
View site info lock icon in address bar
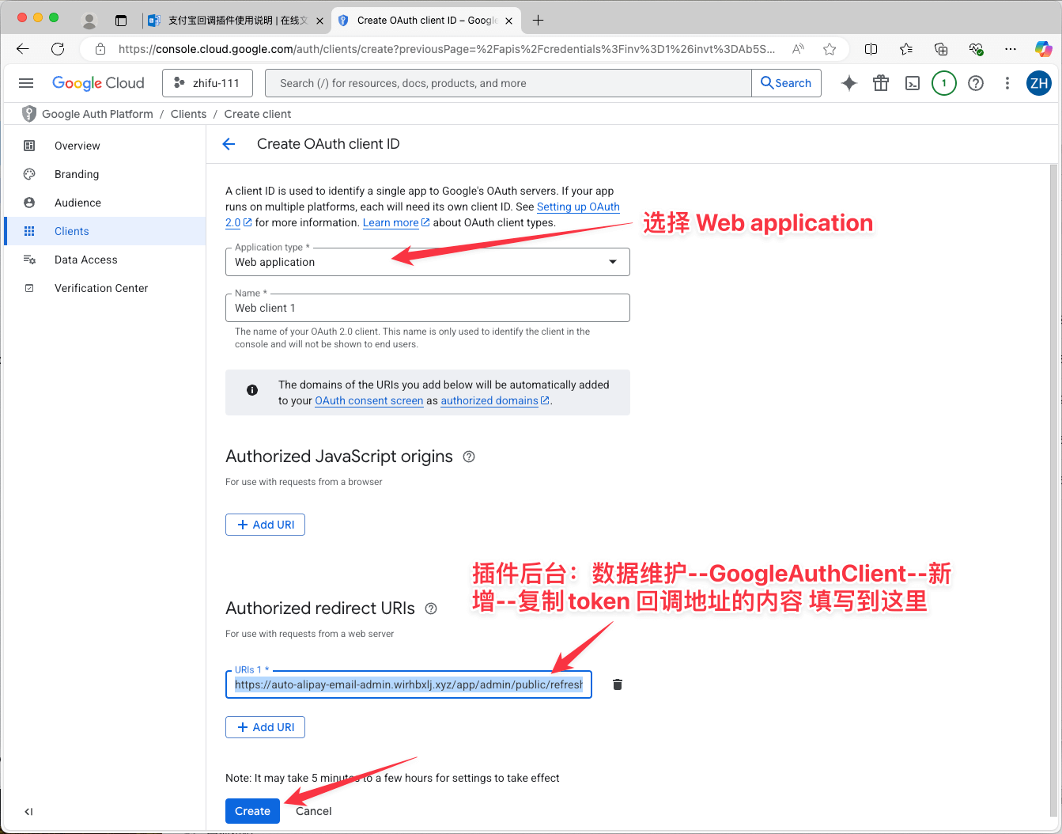(x=100, y=49)
